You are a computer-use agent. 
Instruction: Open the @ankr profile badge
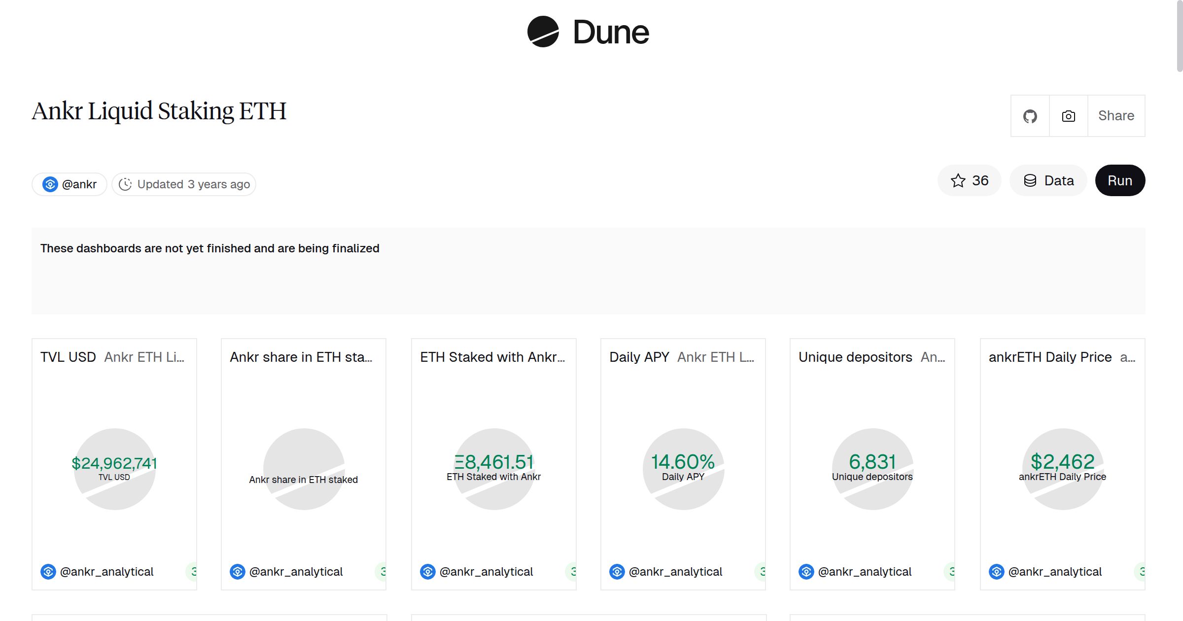click(x=69, y=183)
